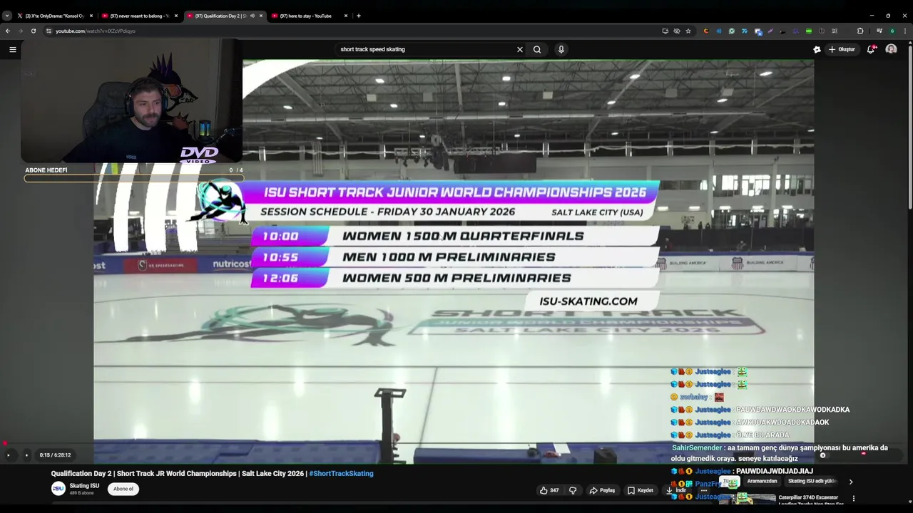Click the address bar URL
913x513 pixels.
pyautogui.click(x=96, y=31)
